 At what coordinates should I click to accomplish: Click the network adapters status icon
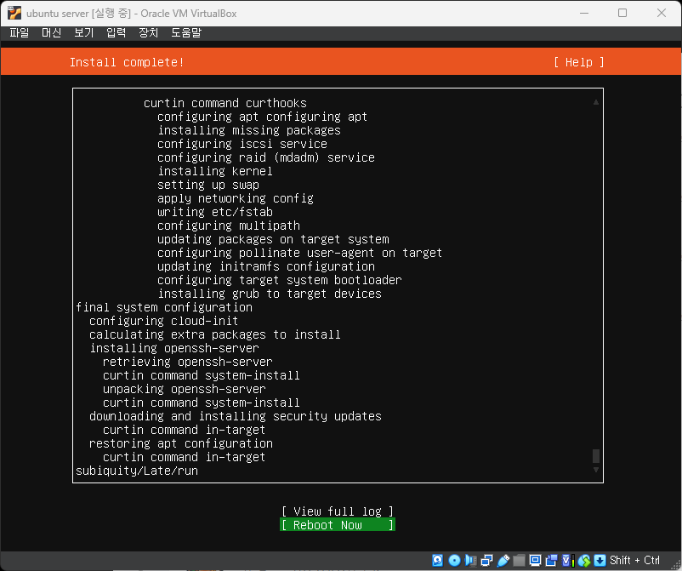486,560
